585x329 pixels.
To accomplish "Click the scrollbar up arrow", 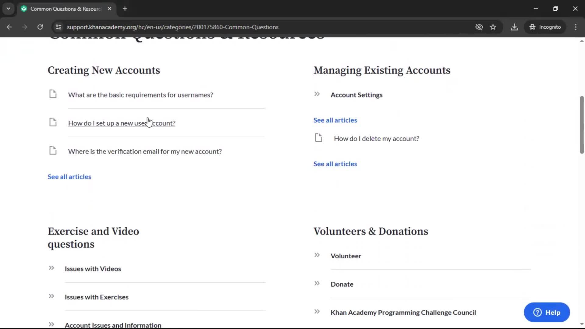I will pyautogui.click(x=582, y=41).
